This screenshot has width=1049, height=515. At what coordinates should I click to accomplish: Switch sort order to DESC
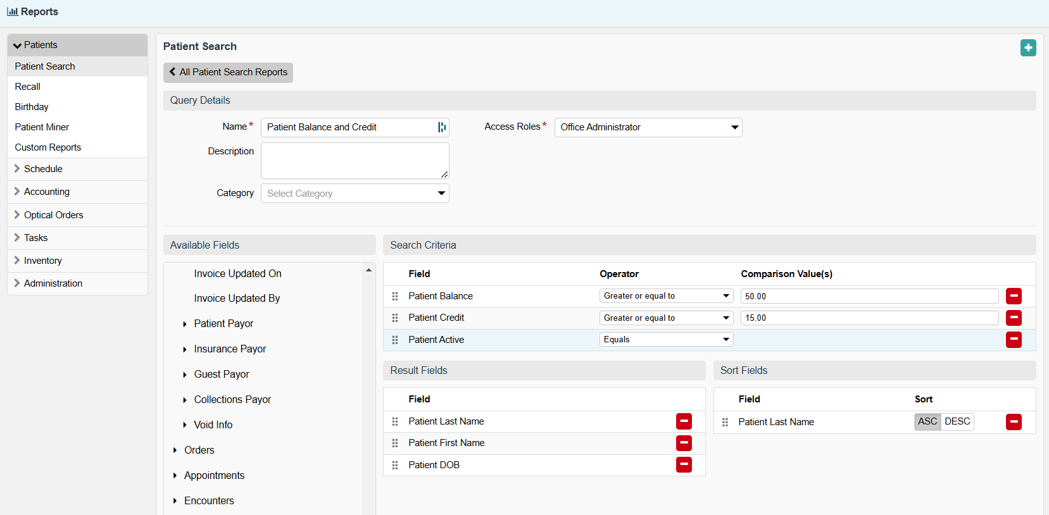coord(957,422)
